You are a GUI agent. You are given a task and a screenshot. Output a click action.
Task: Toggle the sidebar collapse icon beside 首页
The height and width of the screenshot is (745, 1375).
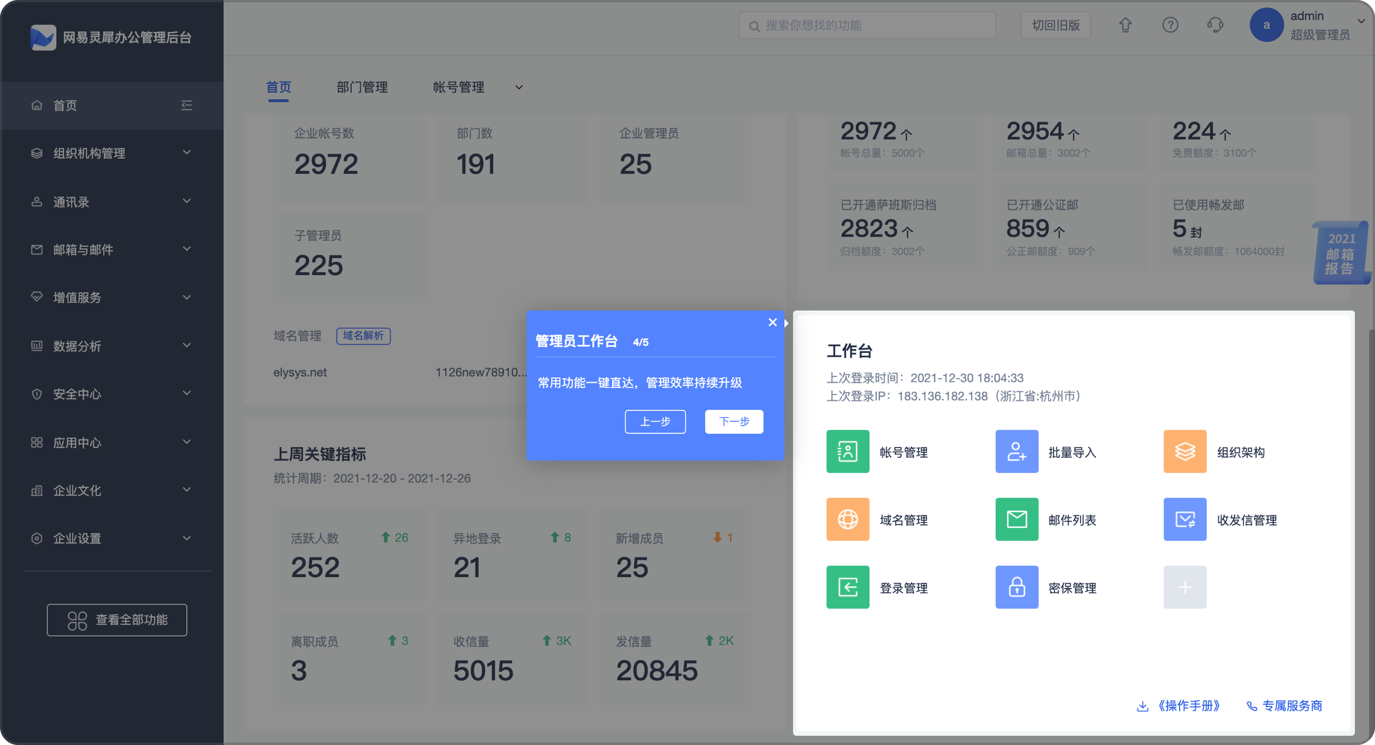coord(187,105)
